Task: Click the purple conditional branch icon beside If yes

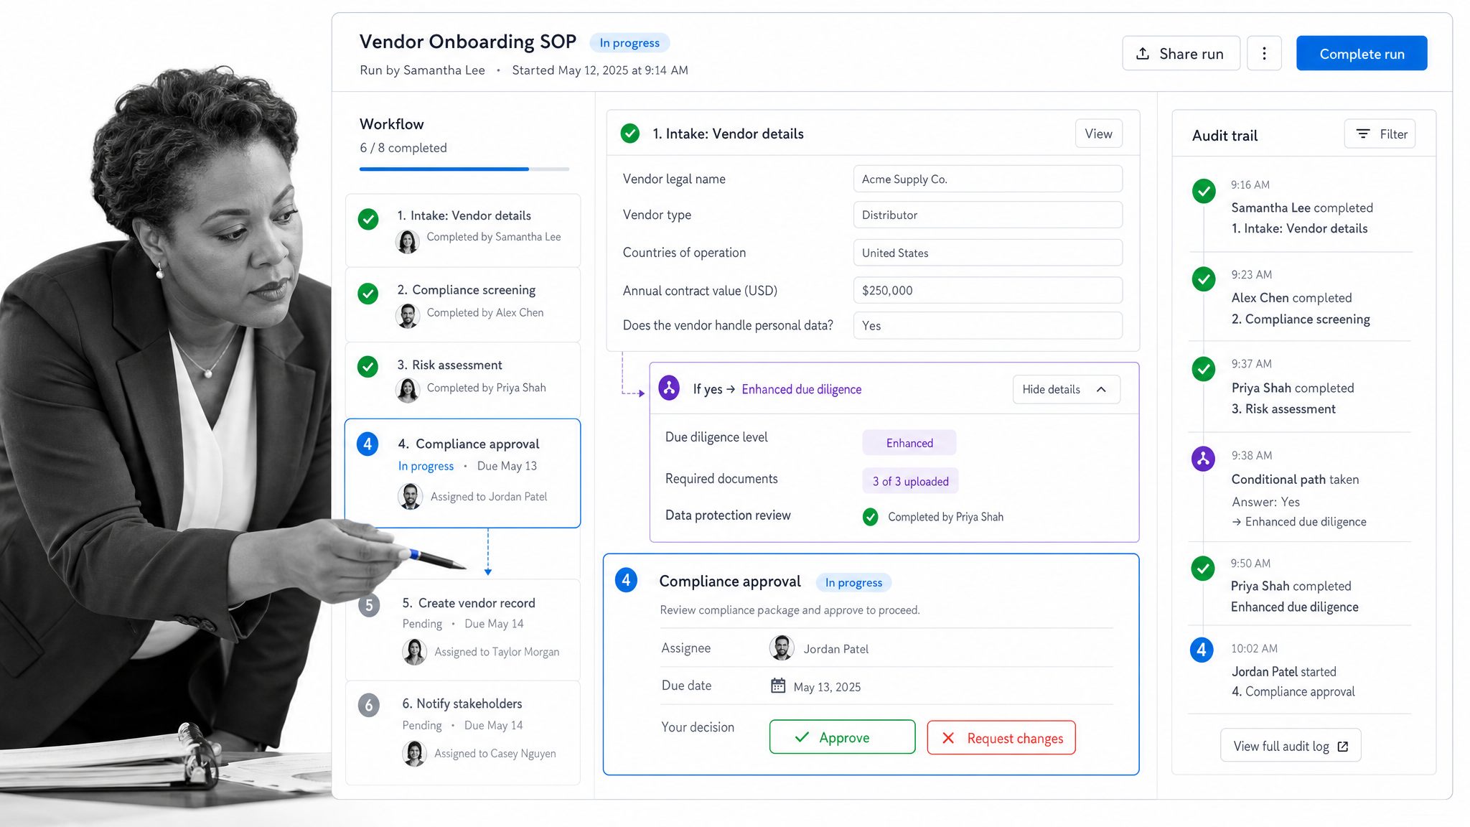Action: 669,388
